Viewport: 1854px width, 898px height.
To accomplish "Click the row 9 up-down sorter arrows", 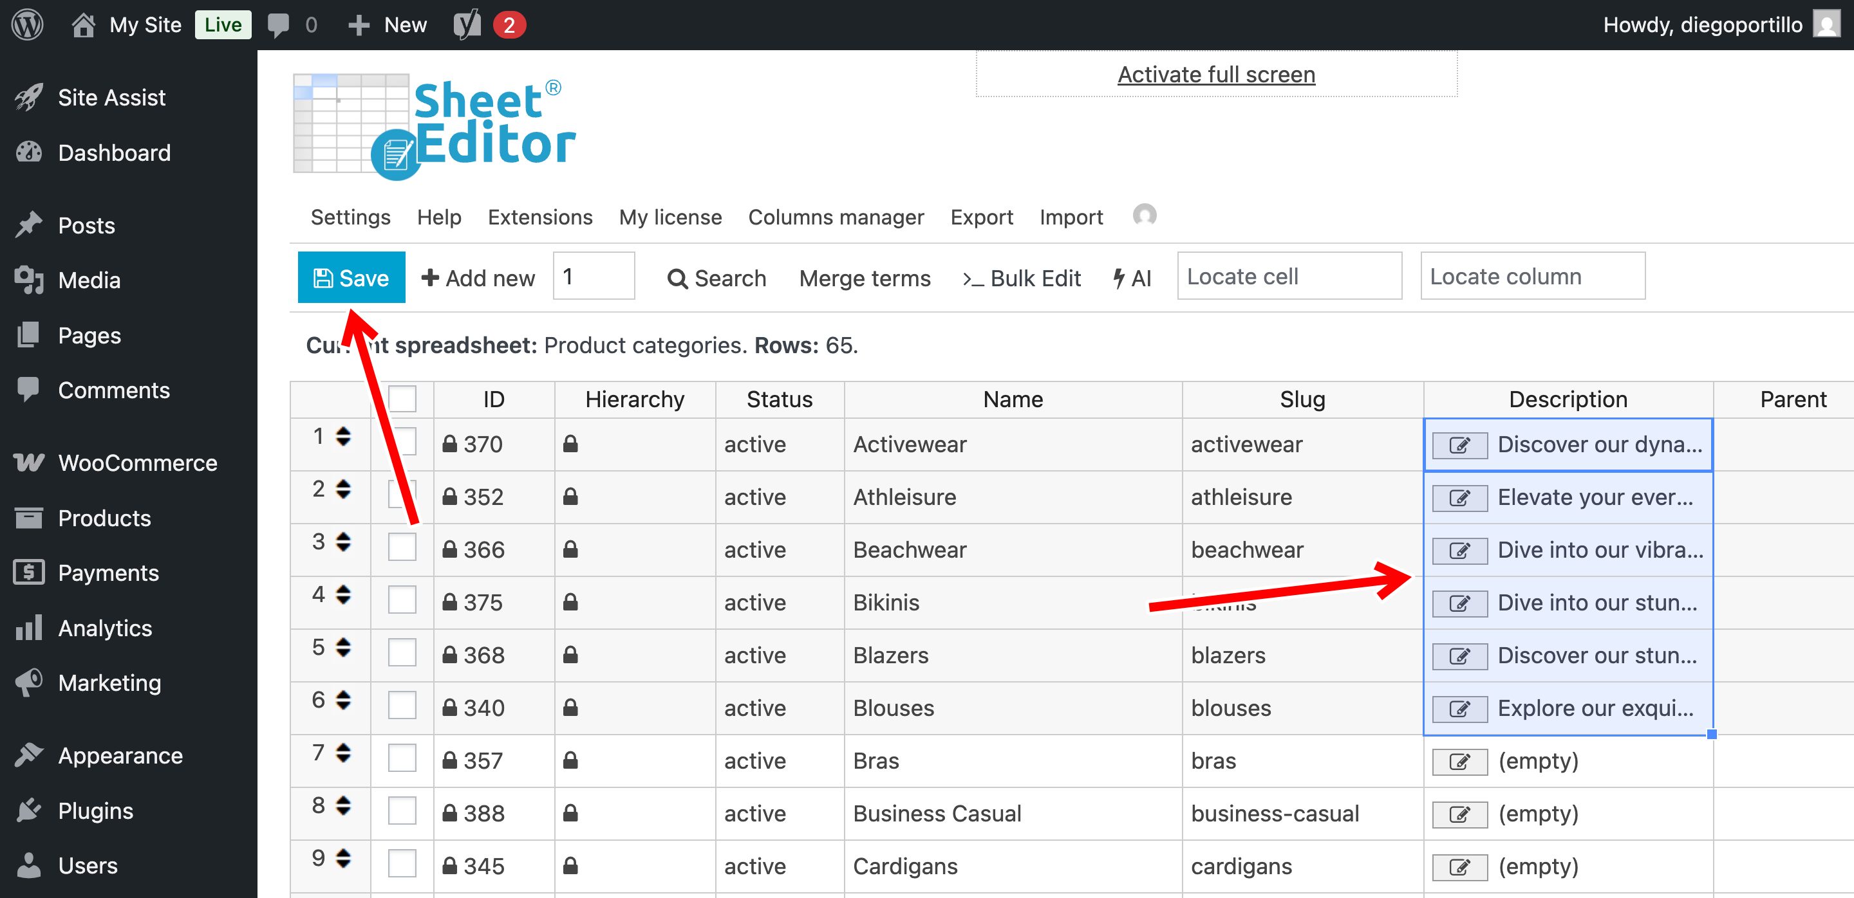I will pyautogui.click(x=343, y=859).
